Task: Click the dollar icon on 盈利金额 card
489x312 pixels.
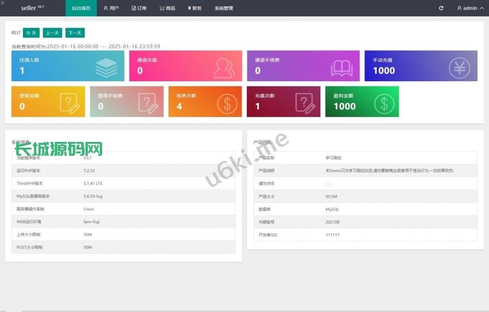Action: [x=384, y=103]
